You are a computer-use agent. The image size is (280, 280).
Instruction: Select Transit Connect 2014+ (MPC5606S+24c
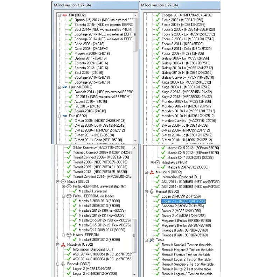tap(102, 177)
